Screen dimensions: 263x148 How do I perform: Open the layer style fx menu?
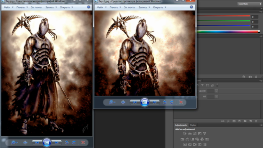(228, 121)
